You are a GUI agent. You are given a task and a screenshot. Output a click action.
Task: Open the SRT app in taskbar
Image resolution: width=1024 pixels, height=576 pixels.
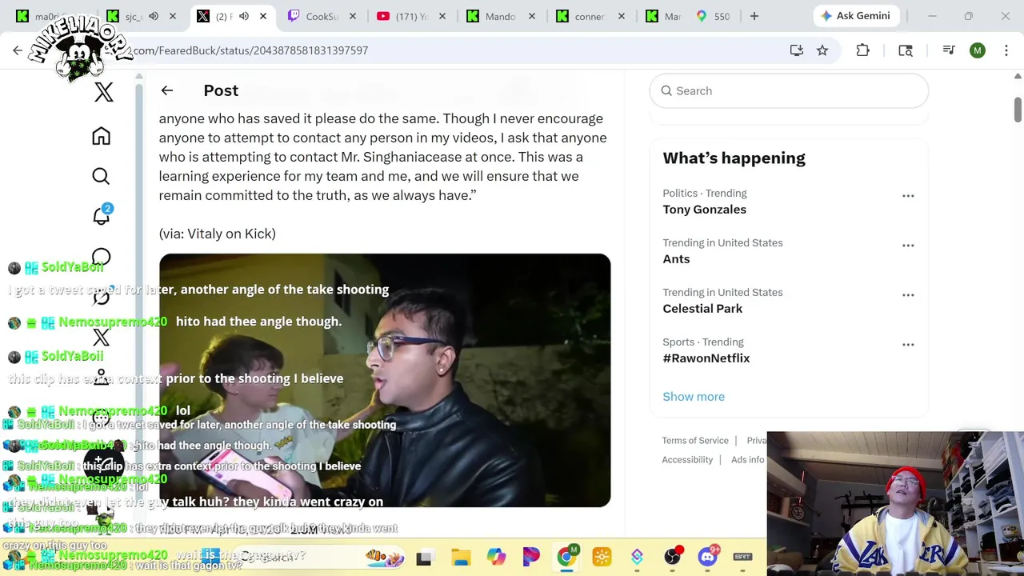click(x=742, y=557)
